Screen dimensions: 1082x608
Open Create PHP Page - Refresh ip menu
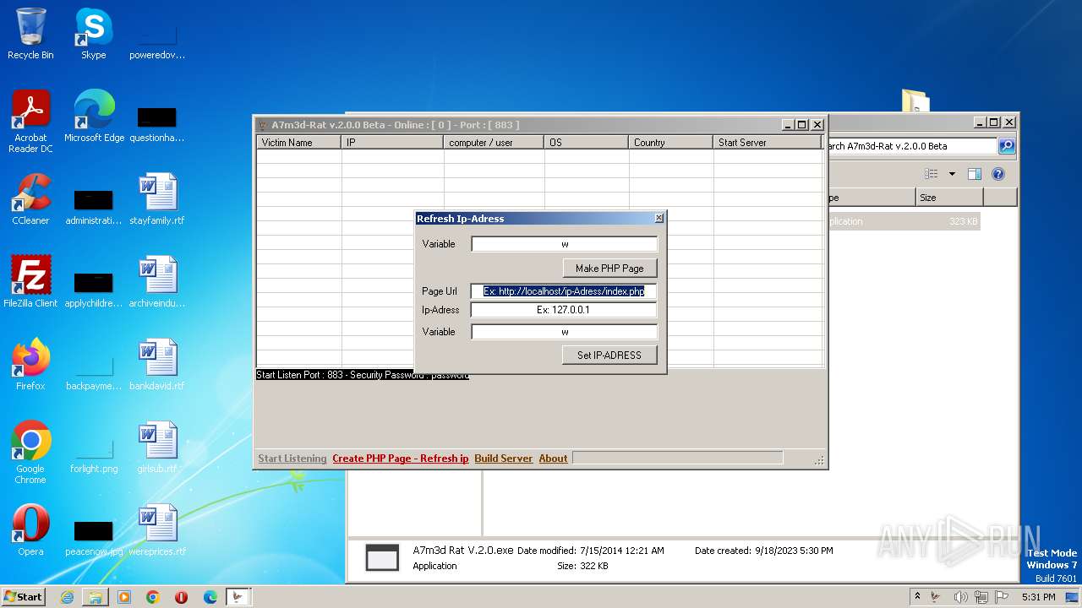point(401,459)
